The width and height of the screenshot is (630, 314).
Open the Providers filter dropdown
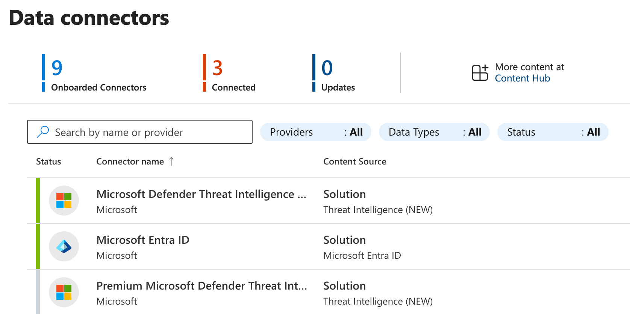[x=316, y=132]
